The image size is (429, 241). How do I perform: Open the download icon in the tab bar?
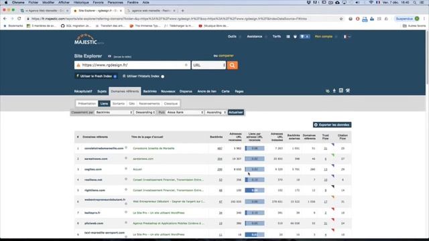pos(334,90)
